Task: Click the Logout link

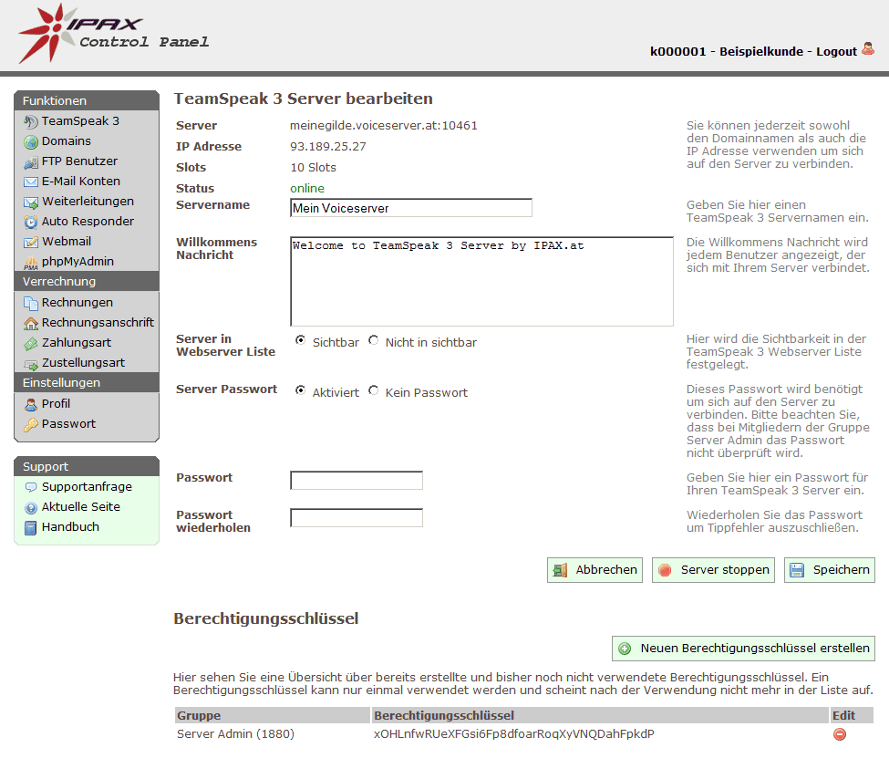Action: tap(836, 52)
